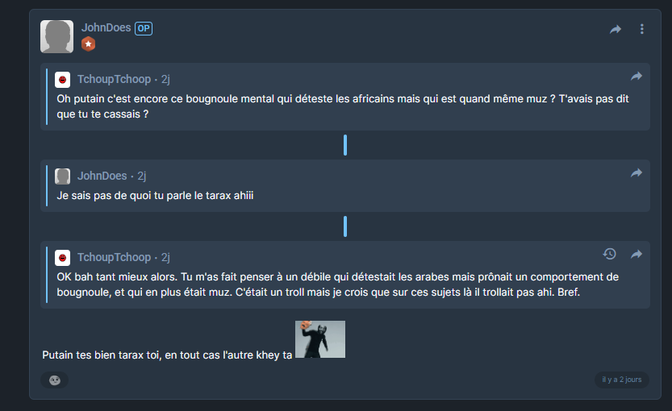Screen dimensions: 672x411
Task: Open JohnDoes profile from post header name
Action: 106,28
